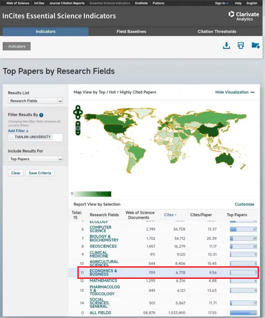
Task: Click the add-to-folder icon
Action: 255,45
